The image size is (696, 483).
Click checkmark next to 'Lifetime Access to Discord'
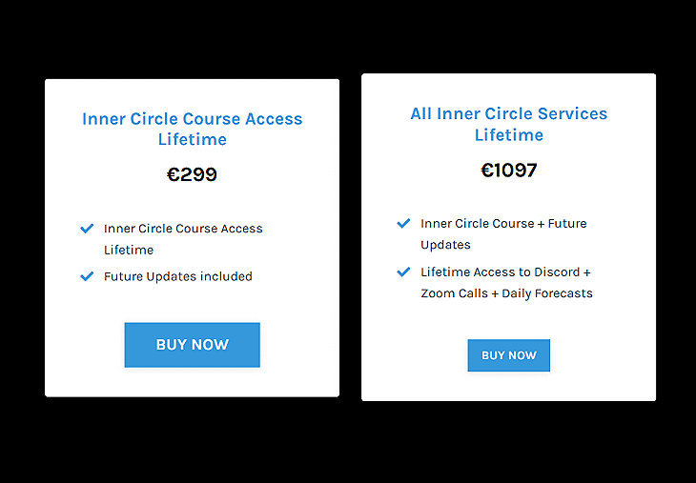(x=403, y=272)
